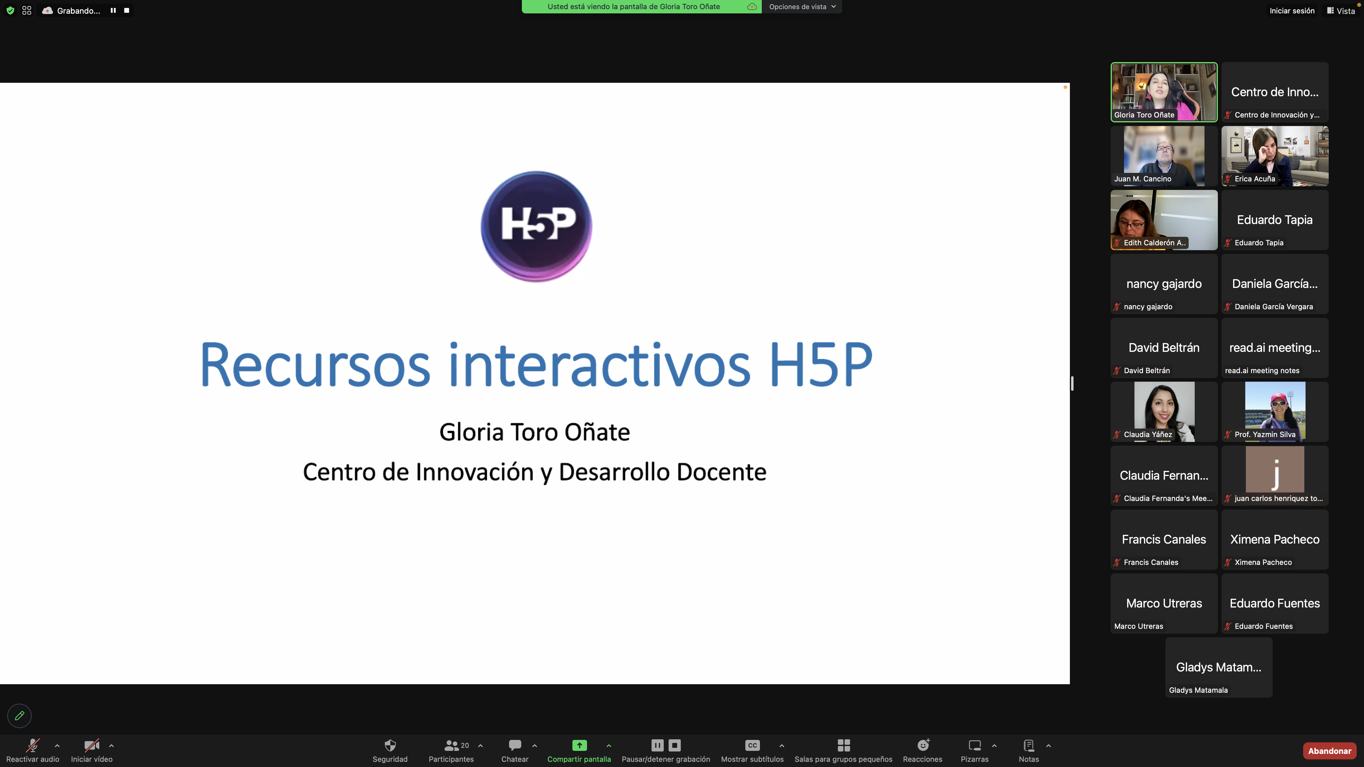Select Daniela García Vergara's tile
Screen dimensions: 1364x767
[x=1275, y=284]
